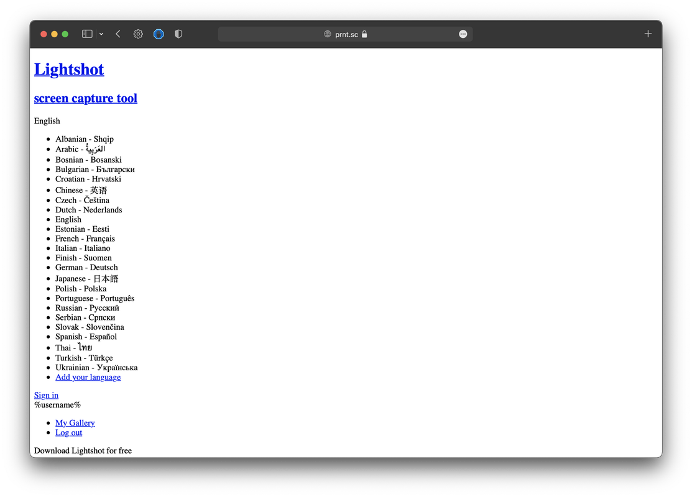Select Serbian - Српски language entry
692x497 pixels.
[x=86, y=317]
